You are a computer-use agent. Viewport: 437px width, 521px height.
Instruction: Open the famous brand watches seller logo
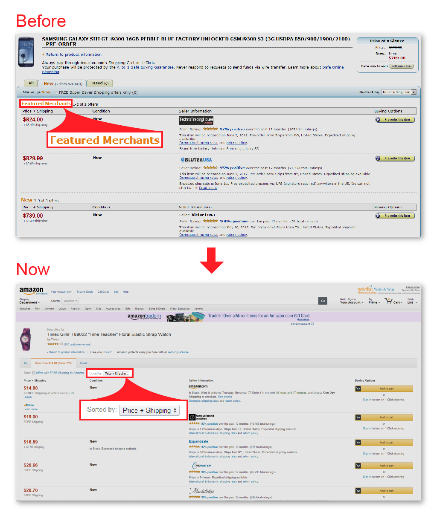coord(201,417)
